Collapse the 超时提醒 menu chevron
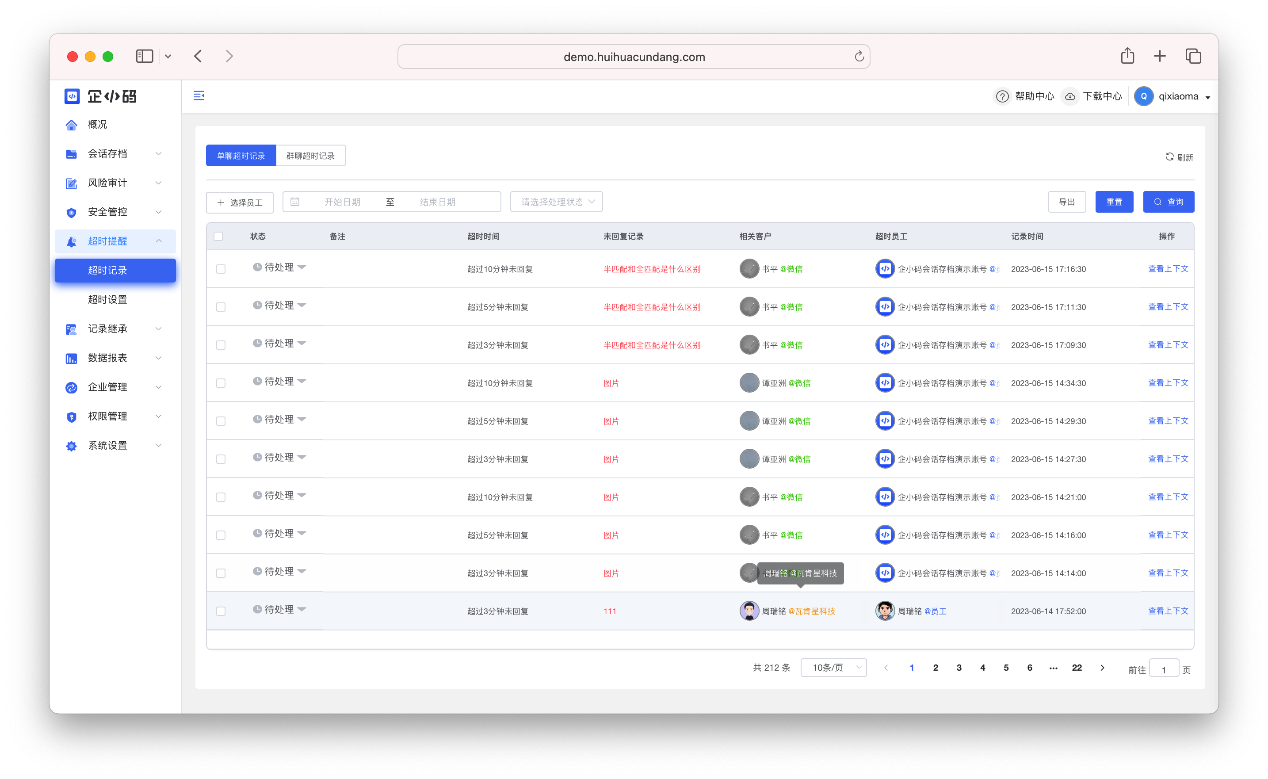The image size is (1268, 779). 159,241
